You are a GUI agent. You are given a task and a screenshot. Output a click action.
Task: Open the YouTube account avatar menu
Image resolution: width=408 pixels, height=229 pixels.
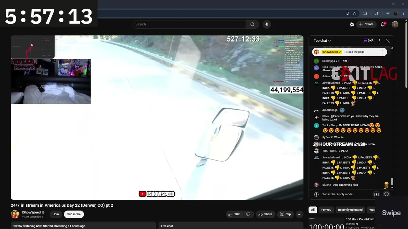tap(395, 24)
